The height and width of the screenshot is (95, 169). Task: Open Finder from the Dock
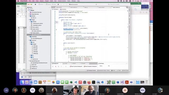pyautogui.click(x=22, y=82)
